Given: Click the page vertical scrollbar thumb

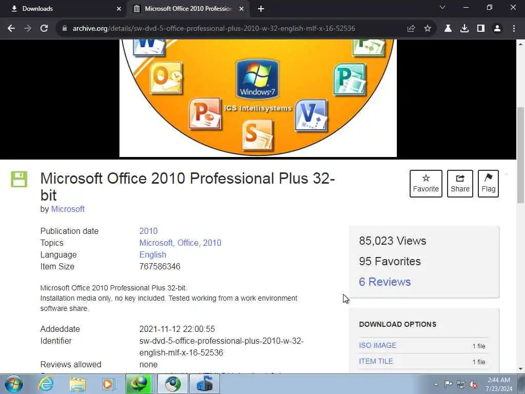Looking at the screenshot, I should (x=520, y=155).
